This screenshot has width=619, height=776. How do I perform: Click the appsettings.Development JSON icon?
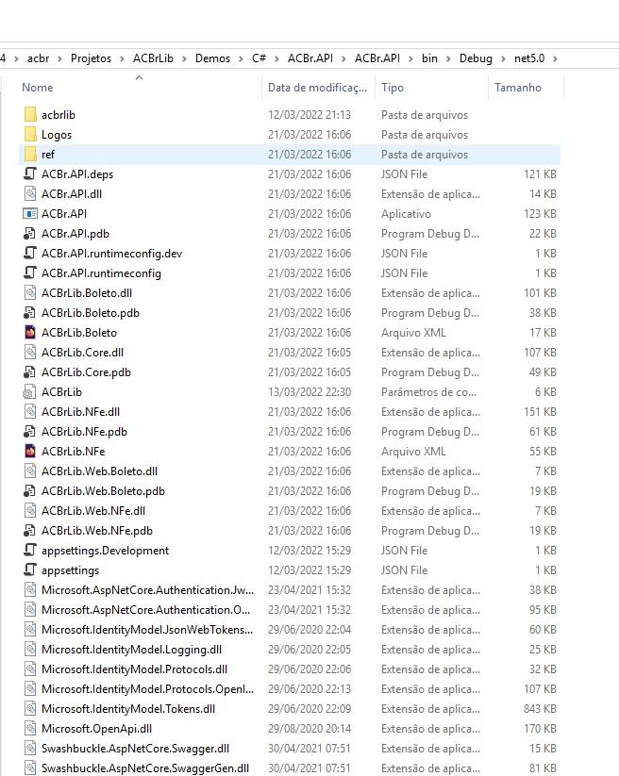30,551
